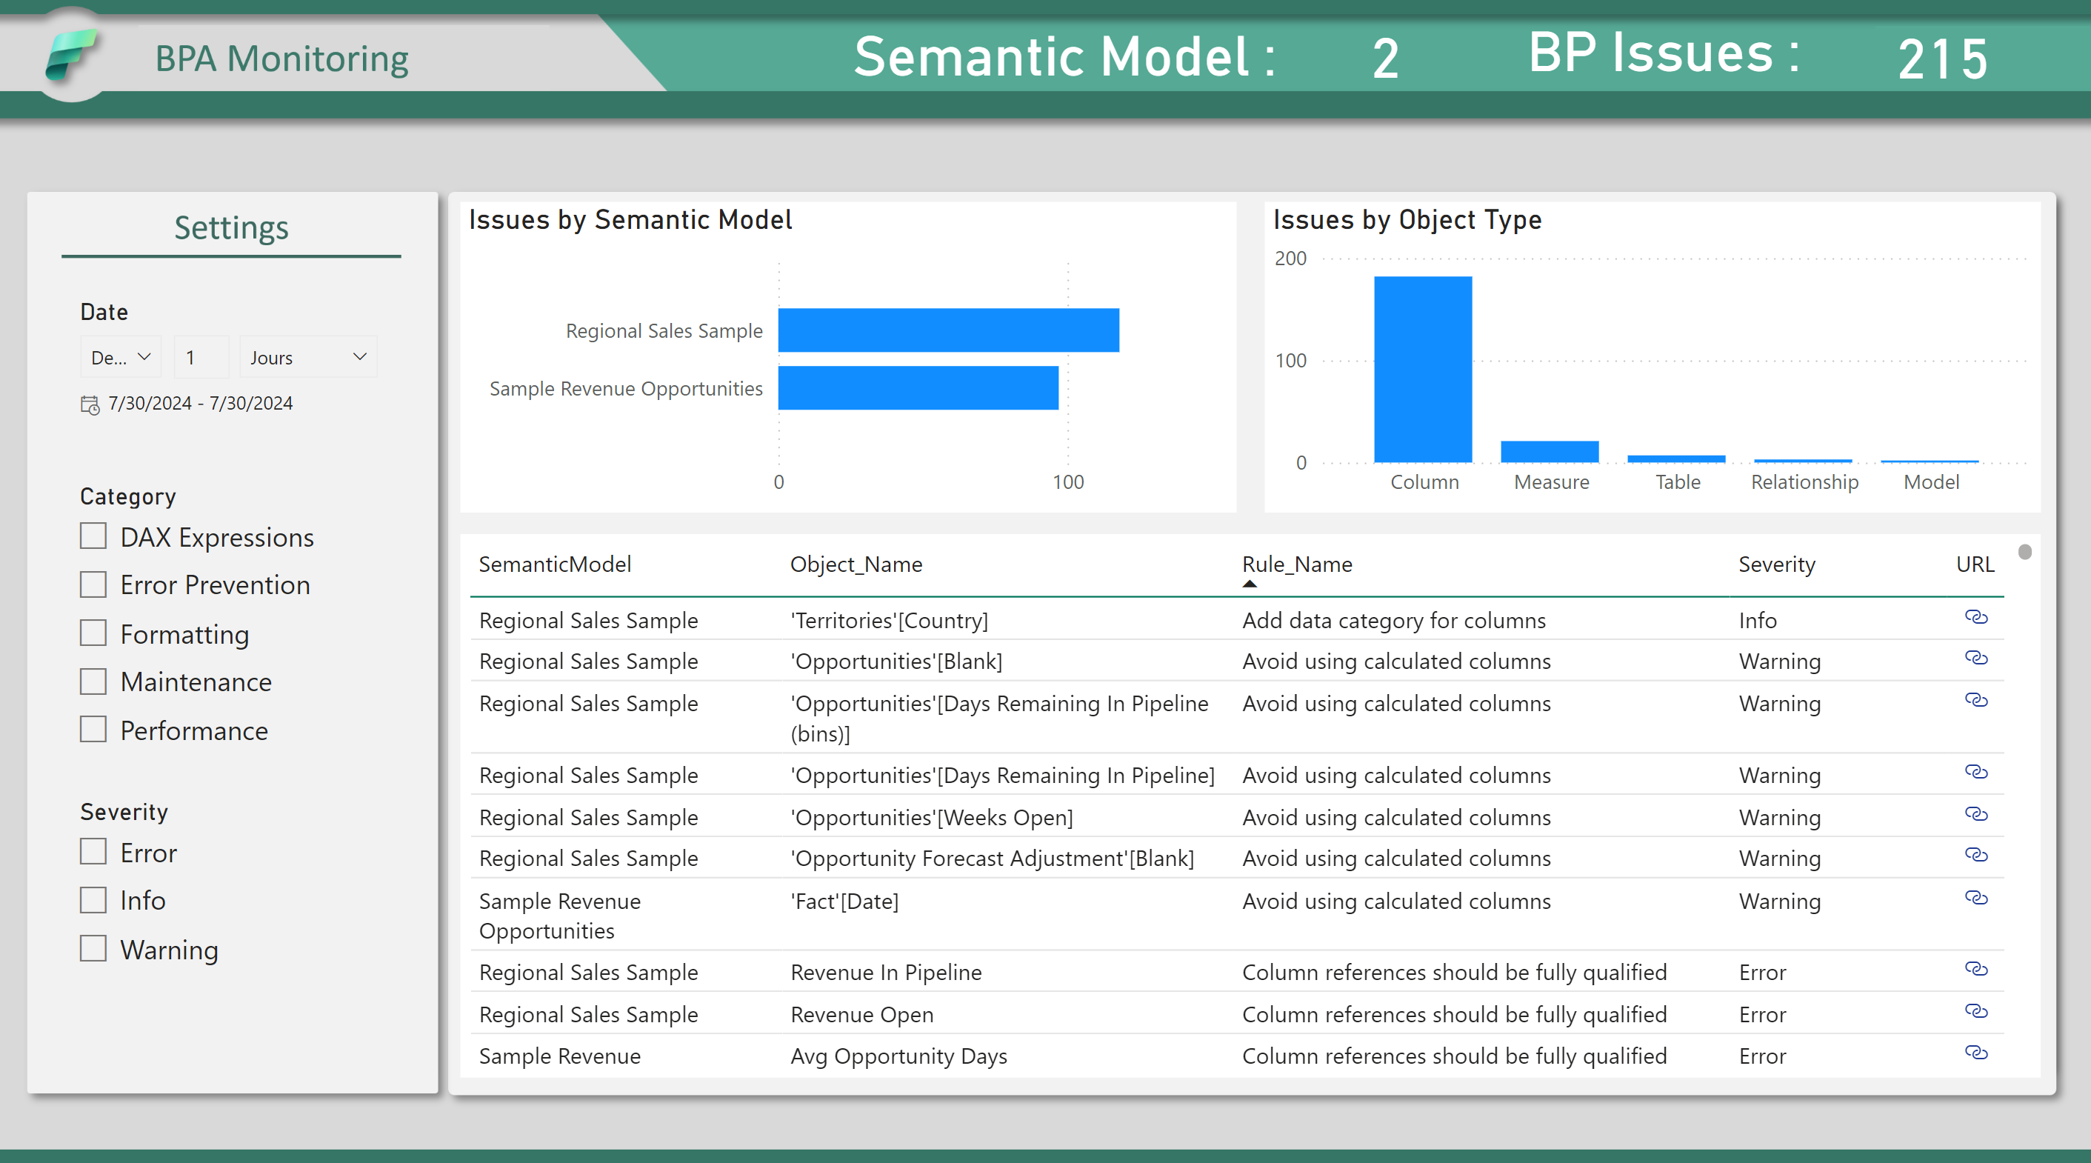Open the Jours time unit dropdown
Image resolution: width=2091 pixels, height=1163 pixels.
308,356
